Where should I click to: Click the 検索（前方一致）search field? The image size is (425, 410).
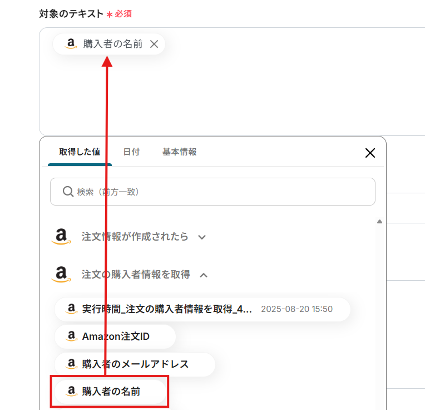pyautogui.click(x=212, y=192)
